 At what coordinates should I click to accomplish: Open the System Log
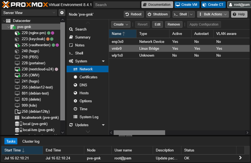(88, 117)
